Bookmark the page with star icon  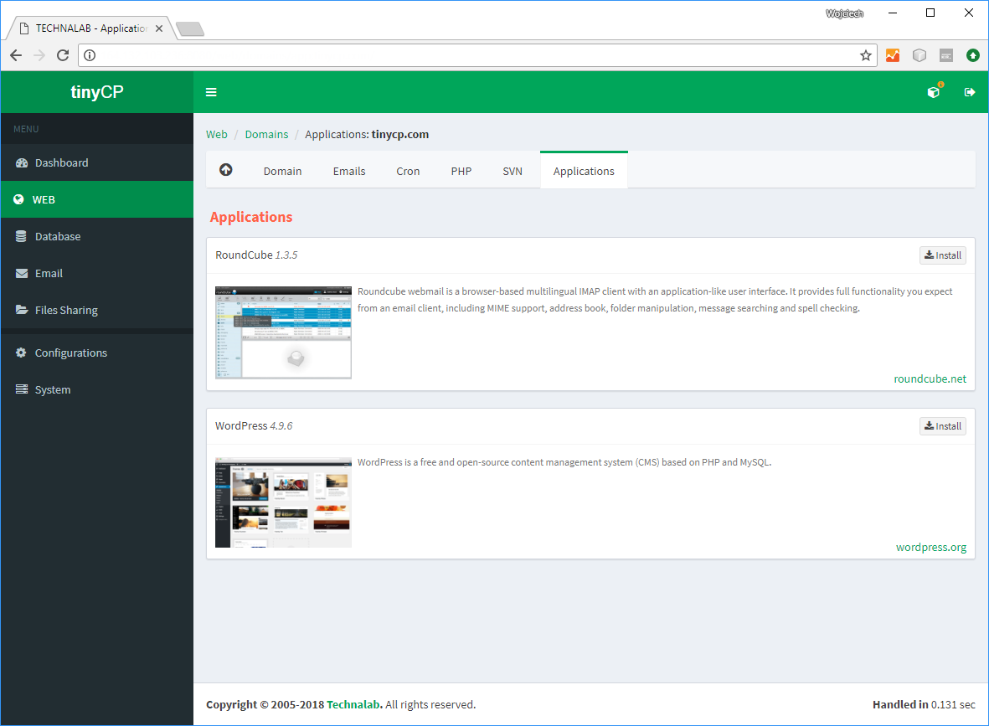pos(865,55)
